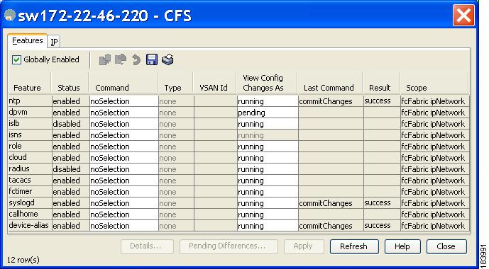Viewport: 489px width, 269px height.
Task: Select the dpvm feature cell
Action: click(x=30, y=113)
